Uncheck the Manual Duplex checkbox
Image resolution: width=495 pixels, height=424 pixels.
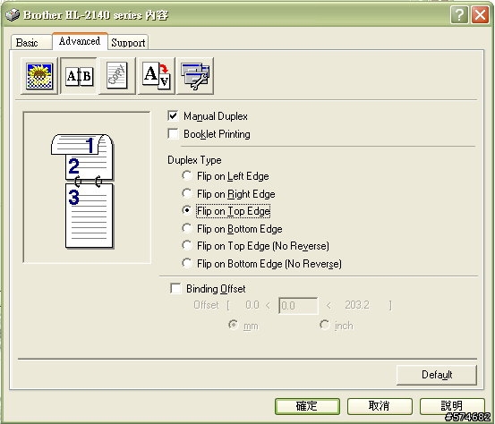173,115
